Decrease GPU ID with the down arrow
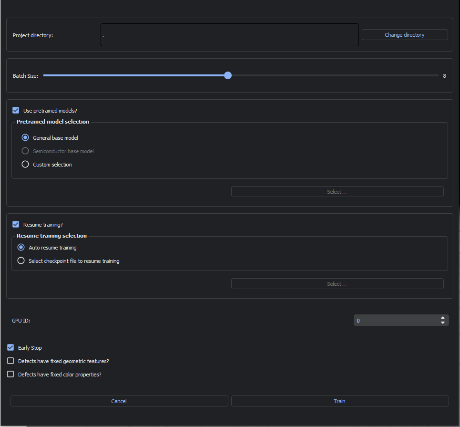Image resolution: width=460 pixels, height=427 pixels. (443, 323)
